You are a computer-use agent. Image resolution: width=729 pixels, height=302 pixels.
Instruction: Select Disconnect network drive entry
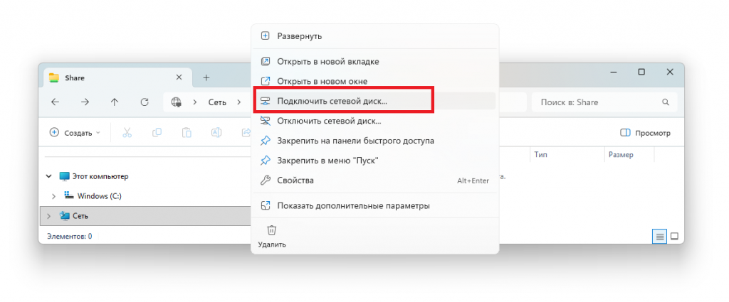click(x=374, y=121)
